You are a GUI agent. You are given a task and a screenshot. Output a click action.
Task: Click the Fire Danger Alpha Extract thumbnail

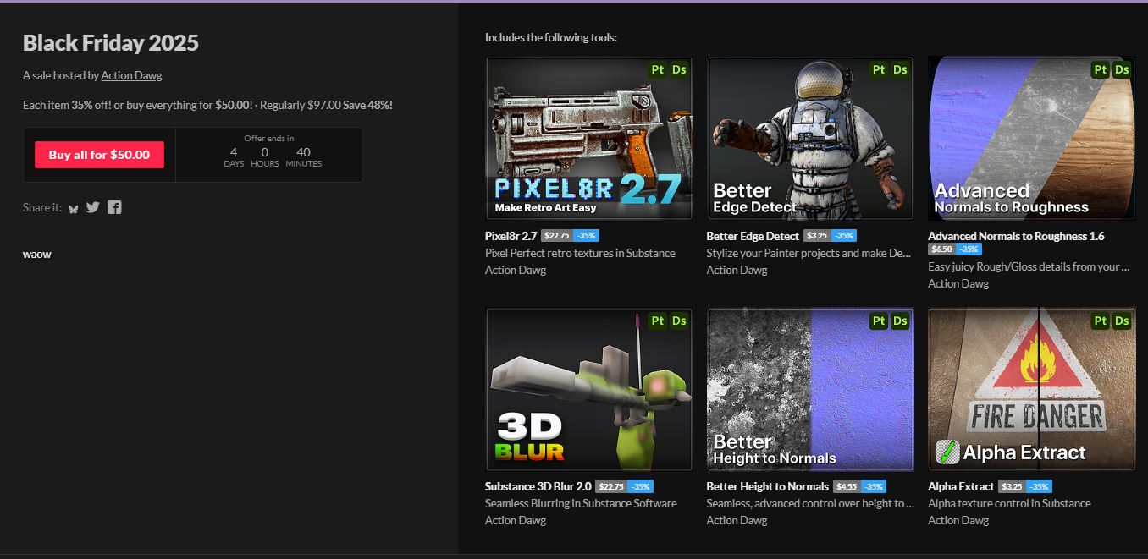point(1031,389)
